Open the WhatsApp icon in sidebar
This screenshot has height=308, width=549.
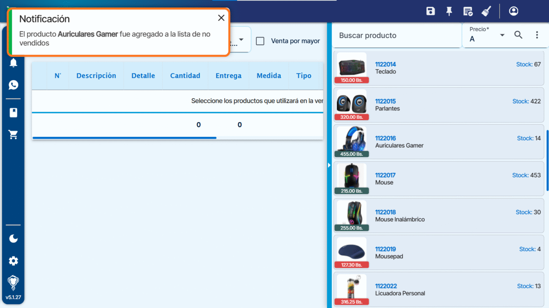[x=14, y=85]
